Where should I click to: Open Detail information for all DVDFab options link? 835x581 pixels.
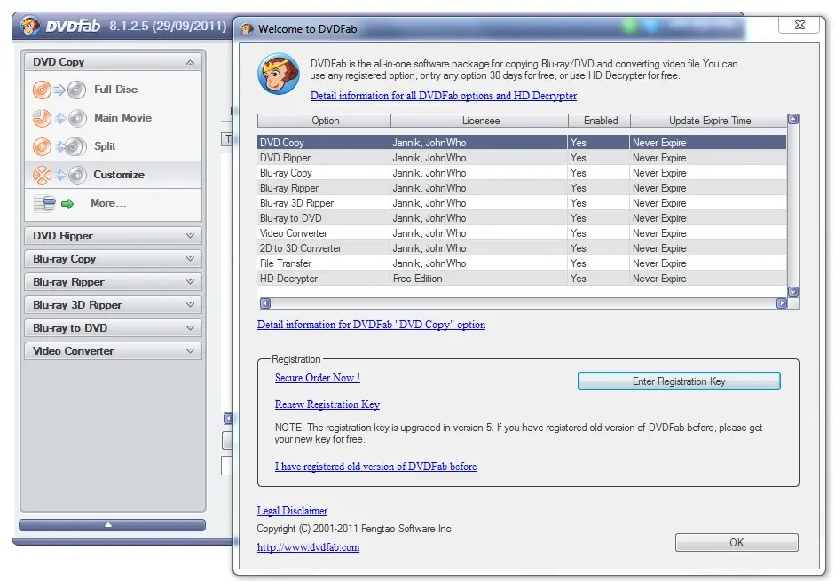[444, 96]
